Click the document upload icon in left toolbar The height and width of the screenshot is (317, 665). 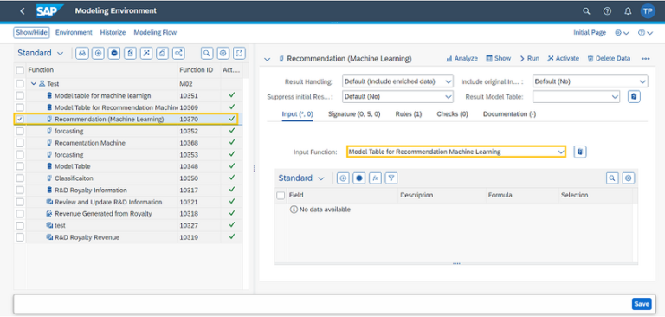click(131, 53)
